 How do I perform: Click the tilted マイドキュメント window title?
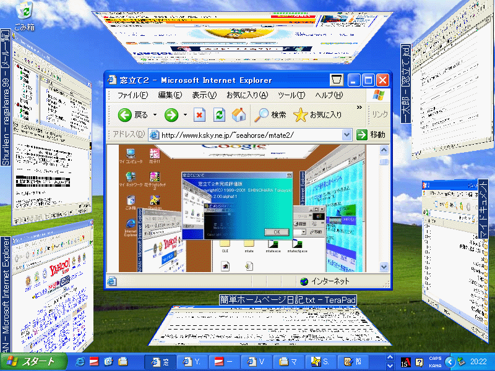(483, 209)
